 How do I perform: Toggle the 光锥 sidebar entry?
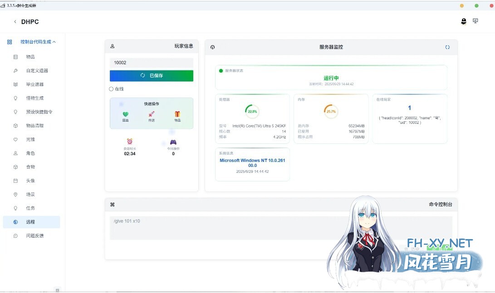pyautogui.click(x=30, y=139)
